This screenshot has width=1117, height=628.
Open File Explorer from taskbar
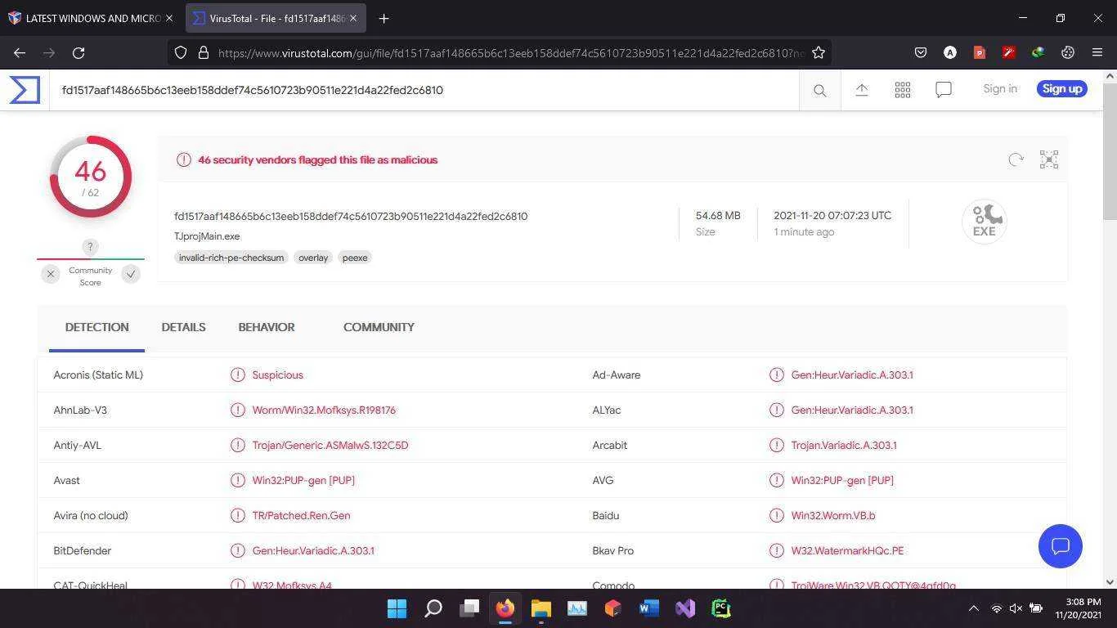coord(541,608)
